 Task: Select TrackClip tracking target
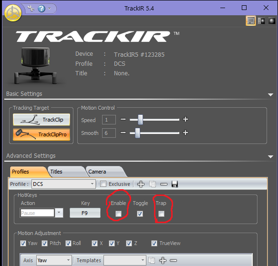tap(41, 120)
